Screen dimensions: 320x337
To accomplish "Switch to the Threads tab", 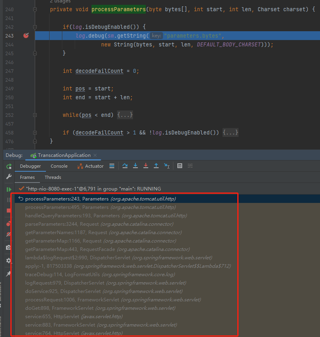I will (53, 177).
